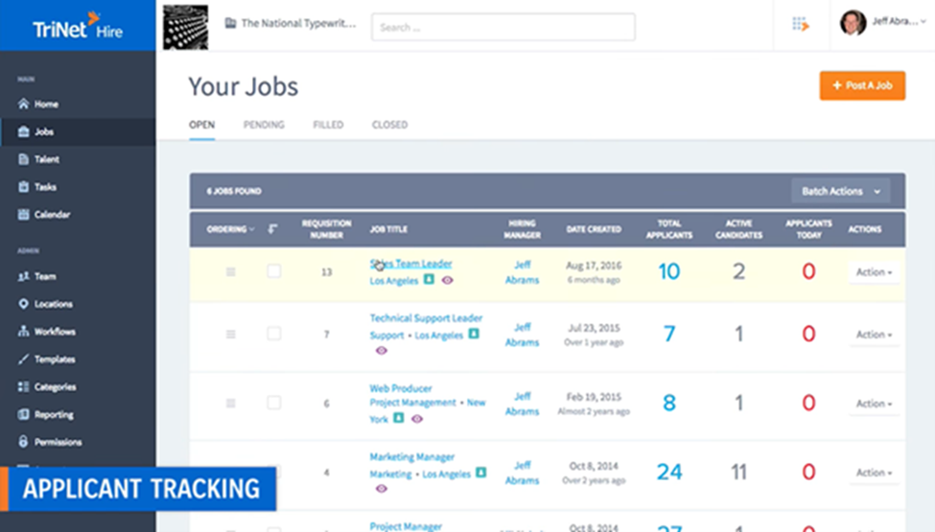The height and width of the screenshot is (532, 935).
Task: Click green badge icon on Web Producer row
Action: (398, 418)
